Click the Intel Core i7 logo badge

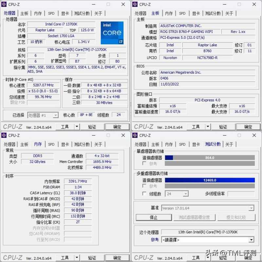[112, 33]
